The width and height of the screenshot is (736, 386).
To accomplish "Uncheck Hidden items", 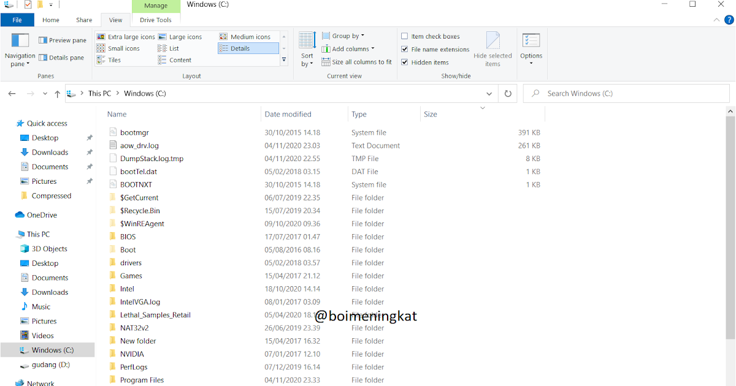I will (x=425, y=62).
